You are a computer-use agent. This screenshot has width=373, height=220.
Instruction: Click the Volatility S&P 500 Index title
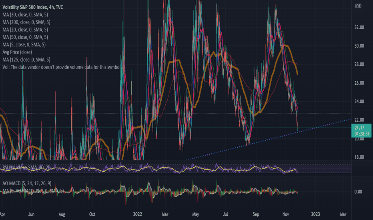[33, 7]
